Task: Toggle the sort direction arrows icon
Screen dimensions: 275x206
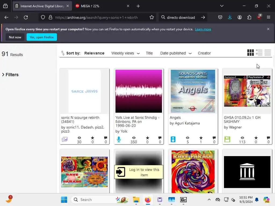Action: tap(63, 53)
